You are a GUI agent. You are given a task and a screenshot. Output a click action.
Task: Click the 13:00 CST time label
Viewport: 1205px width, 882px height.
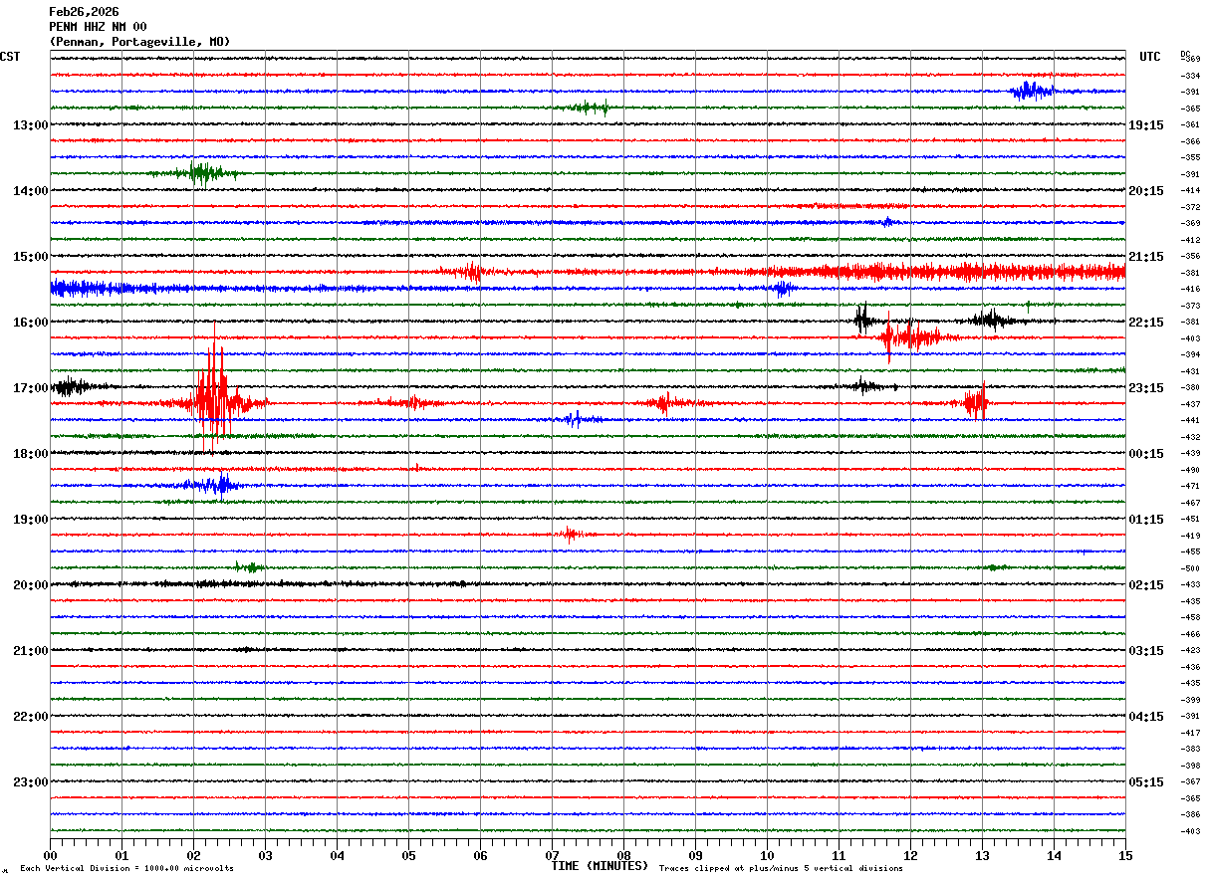tap(30, 125)
